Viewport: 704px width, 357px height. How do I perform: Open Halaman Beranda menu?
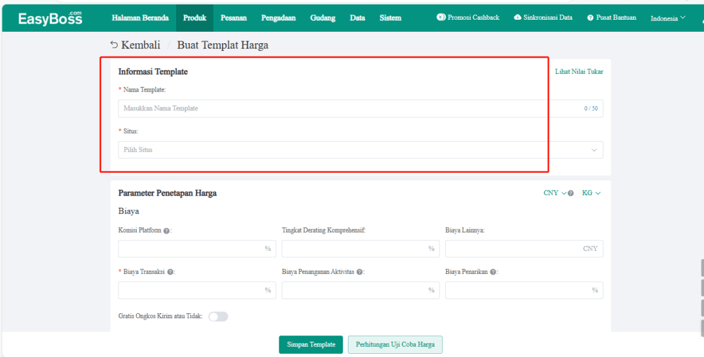click(x=140, y=18)
